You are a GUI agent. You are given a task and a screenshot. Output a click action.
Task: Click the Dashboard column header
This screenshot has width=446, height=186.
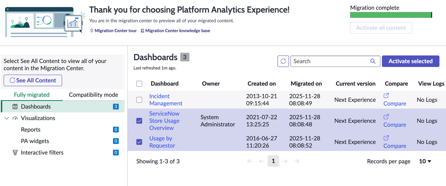(x=164, y=84)
